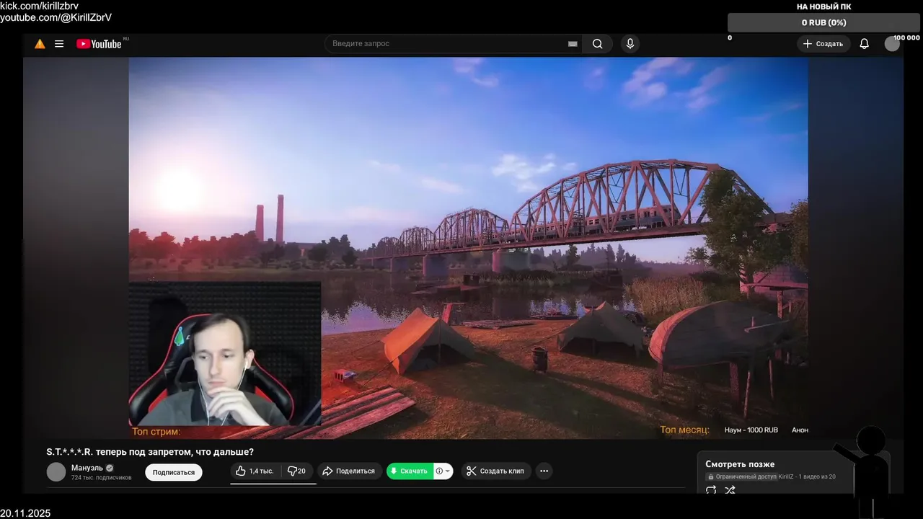Open the YouTube hamburger guide menu

click(59, 44)
